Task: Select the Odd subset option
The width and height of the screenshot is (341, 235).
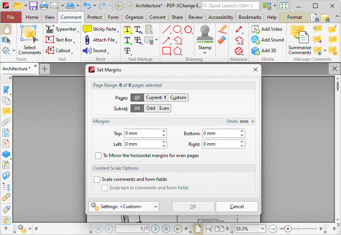Action: pyautogui.click(x=150, y=108)
